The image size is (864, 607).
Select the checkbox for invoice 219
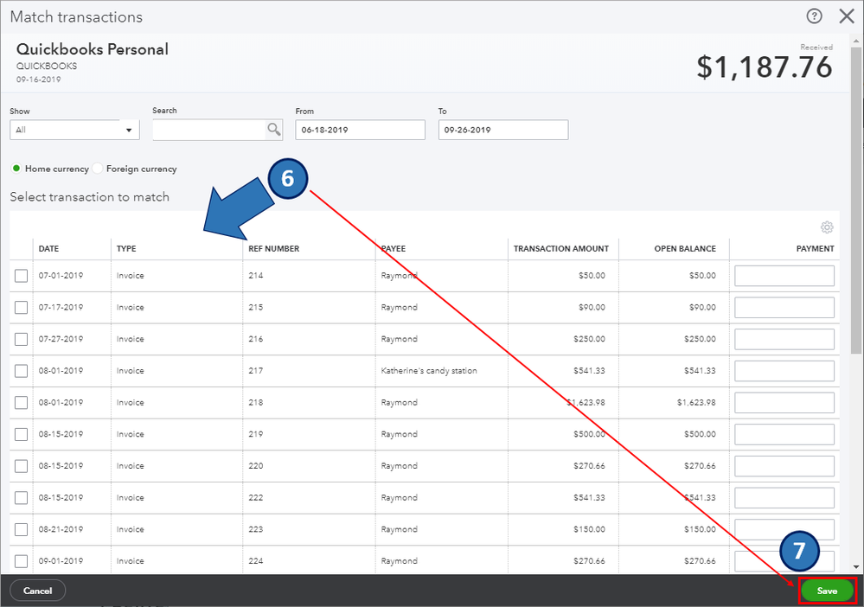tap(21, 434)
